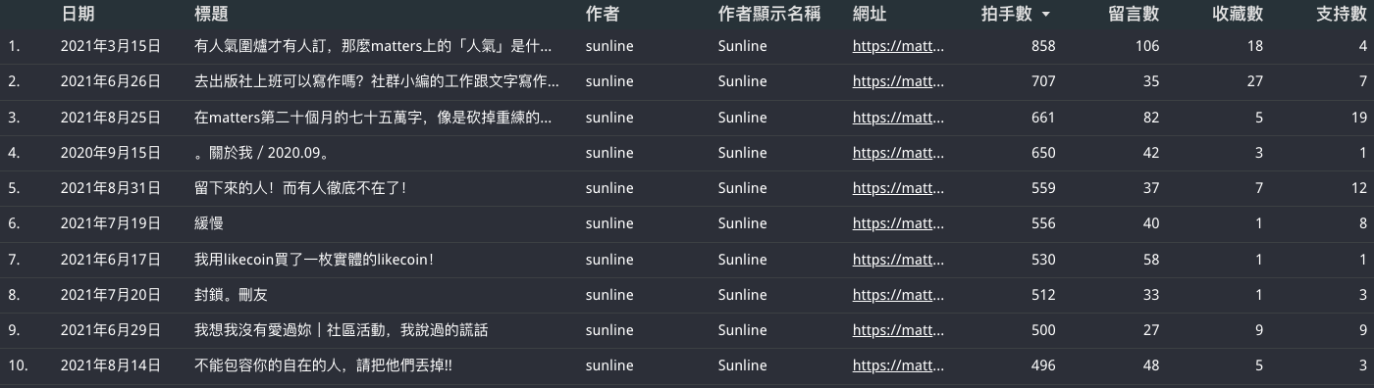Screen dimensions: 1374x388
Task: Click the date 2021年6月29日
Action: coord(111,330)
